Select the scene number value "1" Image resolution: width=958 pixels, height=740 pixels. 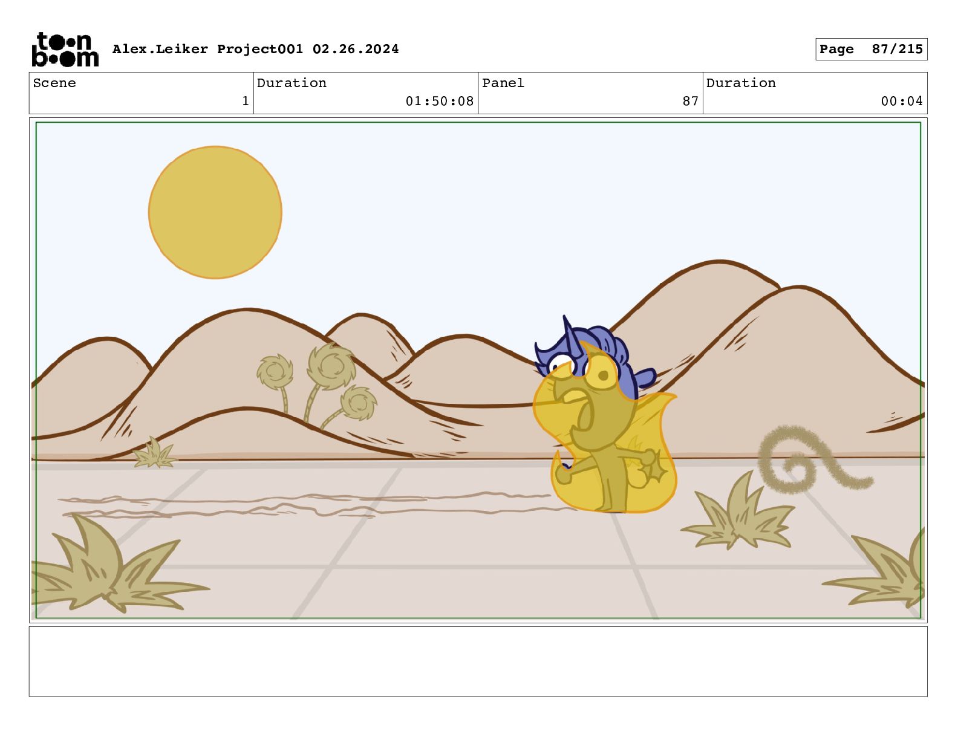[245, 101]
